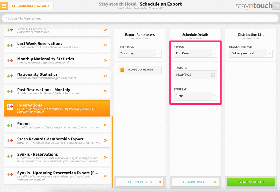Click the search magnifier icon
Image resolution: width=280 pixels, height=192 pixels.
click(x=7, y=18)
